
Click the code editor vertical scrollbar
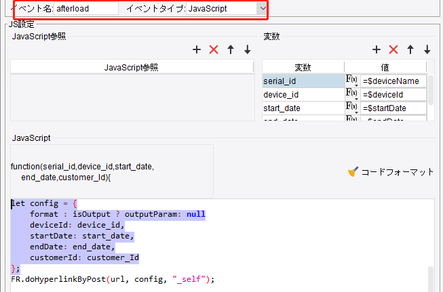click(x=431, y=278)
